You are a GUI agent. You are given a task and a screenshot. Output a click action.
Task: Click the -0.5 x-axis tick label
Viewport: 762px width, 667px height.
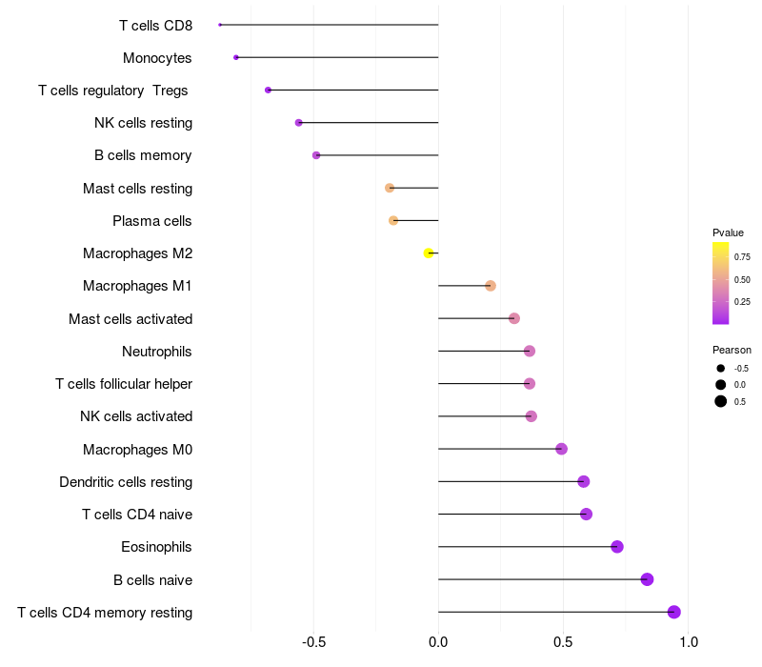click(313, 642)
